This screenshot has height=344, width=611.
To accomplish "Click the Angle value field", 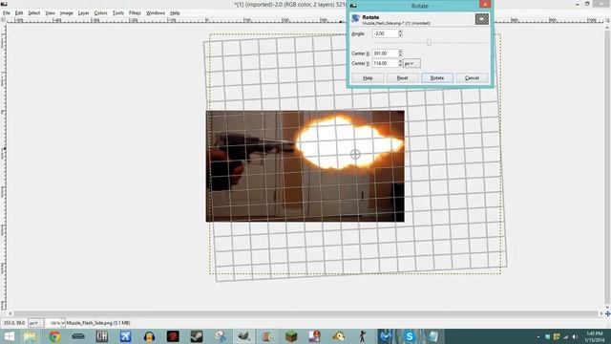I will click(385, 33).
